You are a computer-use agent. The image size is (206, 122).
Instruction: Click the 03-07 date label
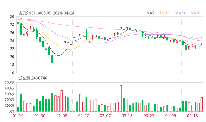click(105, 116)
